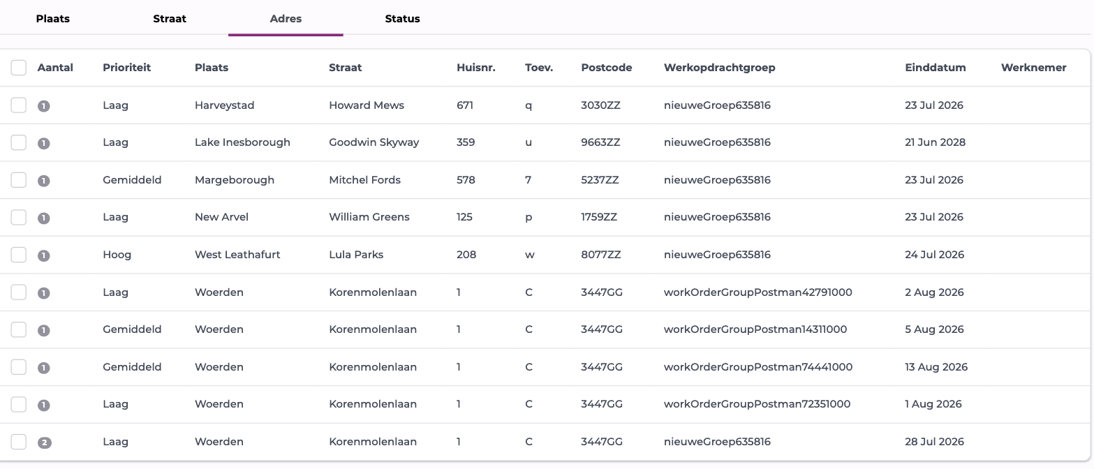Click the Harveystad cell
This screenshot has width=1094, height=469.
tap(225, 105)
